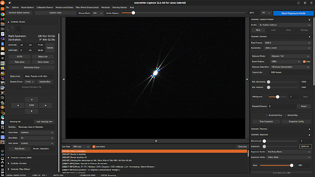Open the Reset Options menu
Screen dimensions: 315x177
pos(28,7)
